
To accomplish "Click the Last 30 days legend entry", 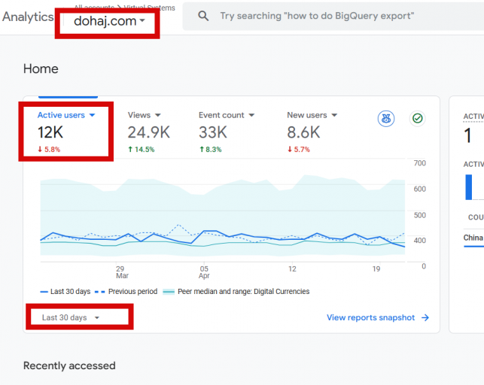I will click(65, 292).
